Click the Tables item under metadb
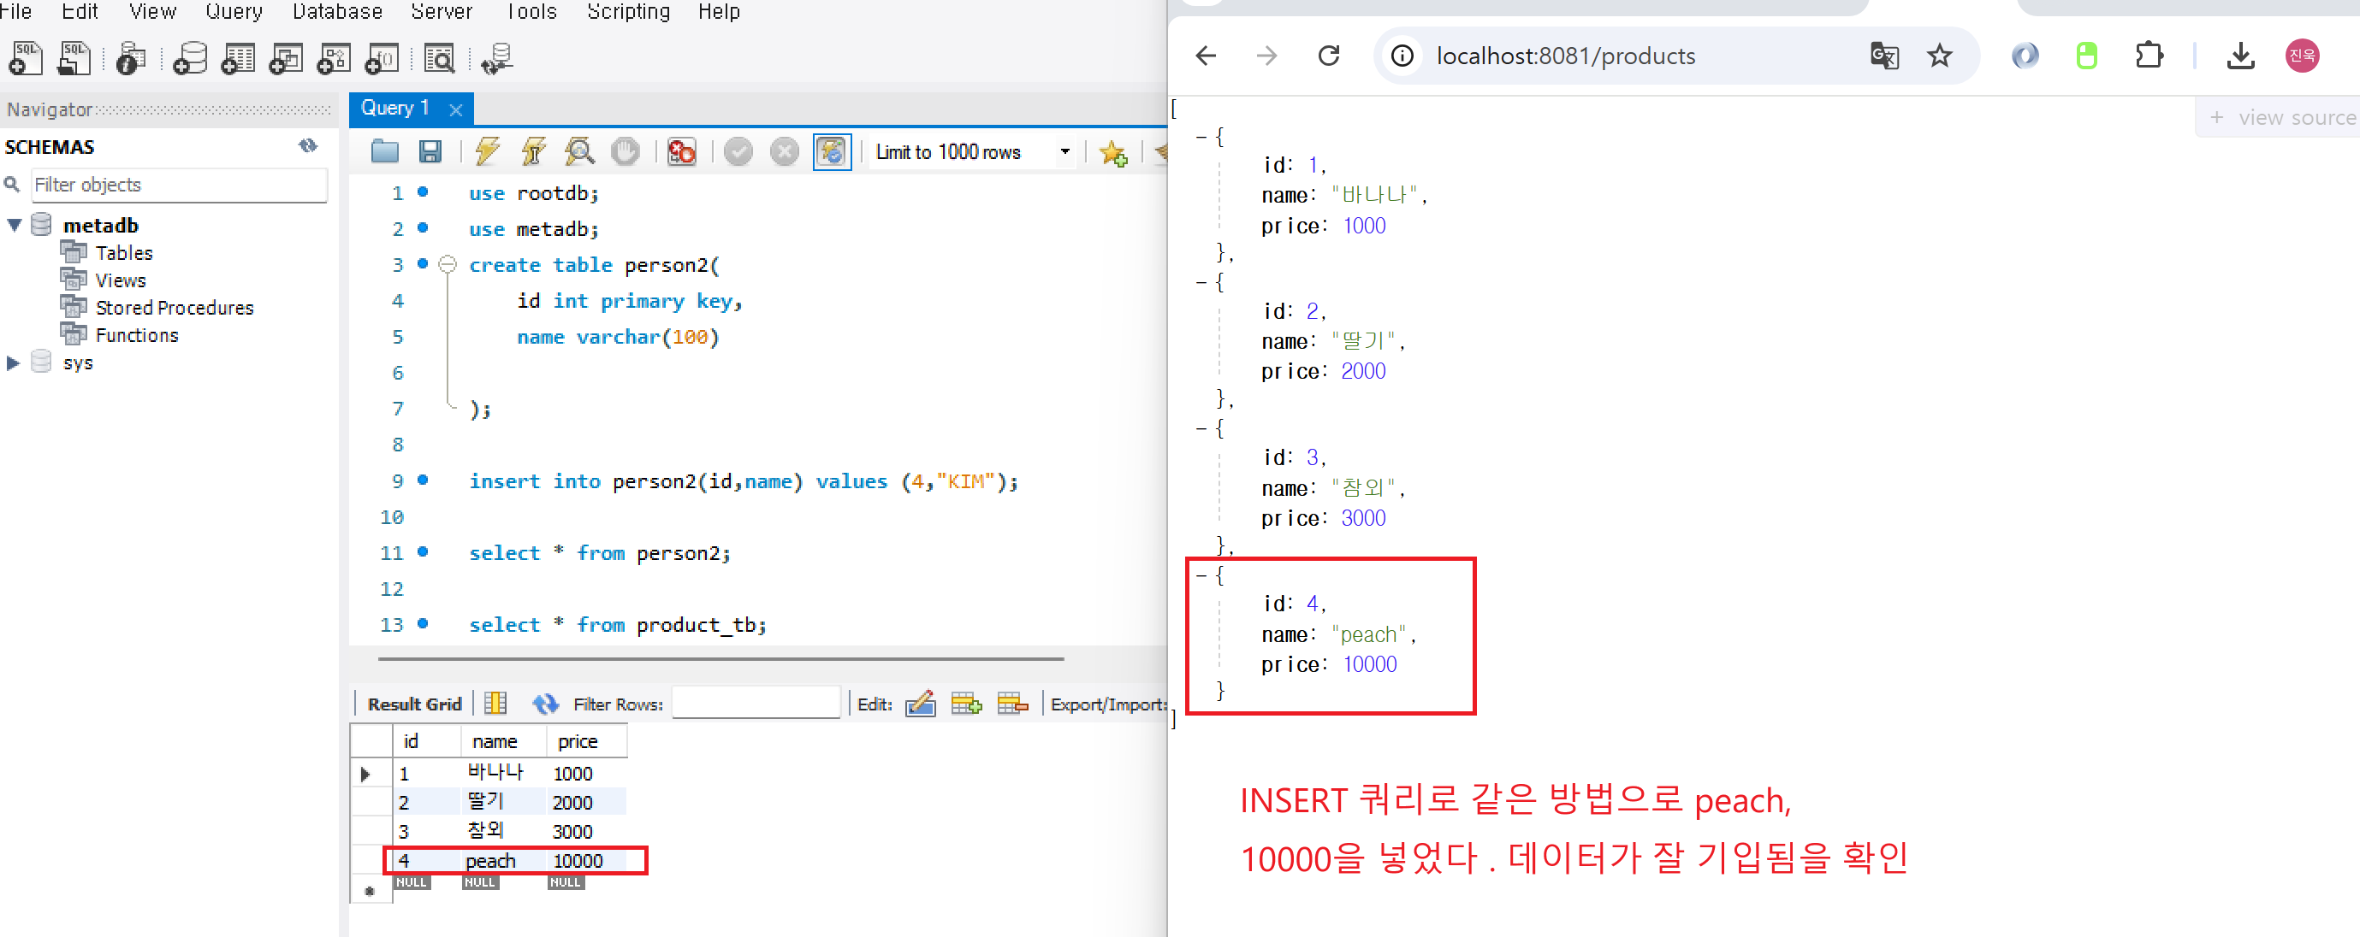This screenshot has width=2360, height=937. [x=124, y=253]
